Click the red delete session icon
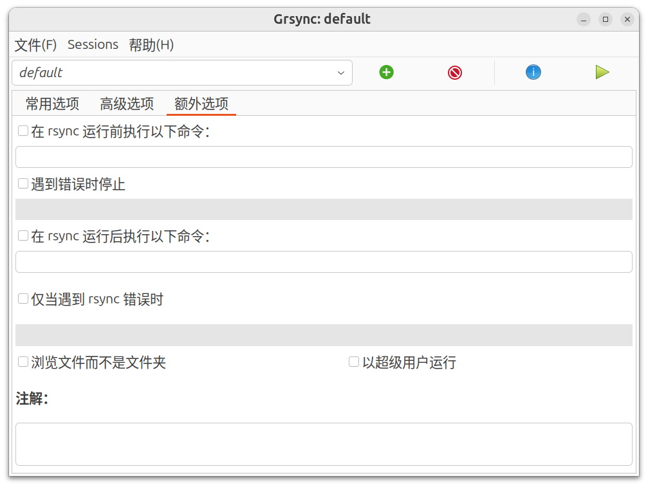The height and width of the screenshot is (487, 648). [x=455, y=73]
